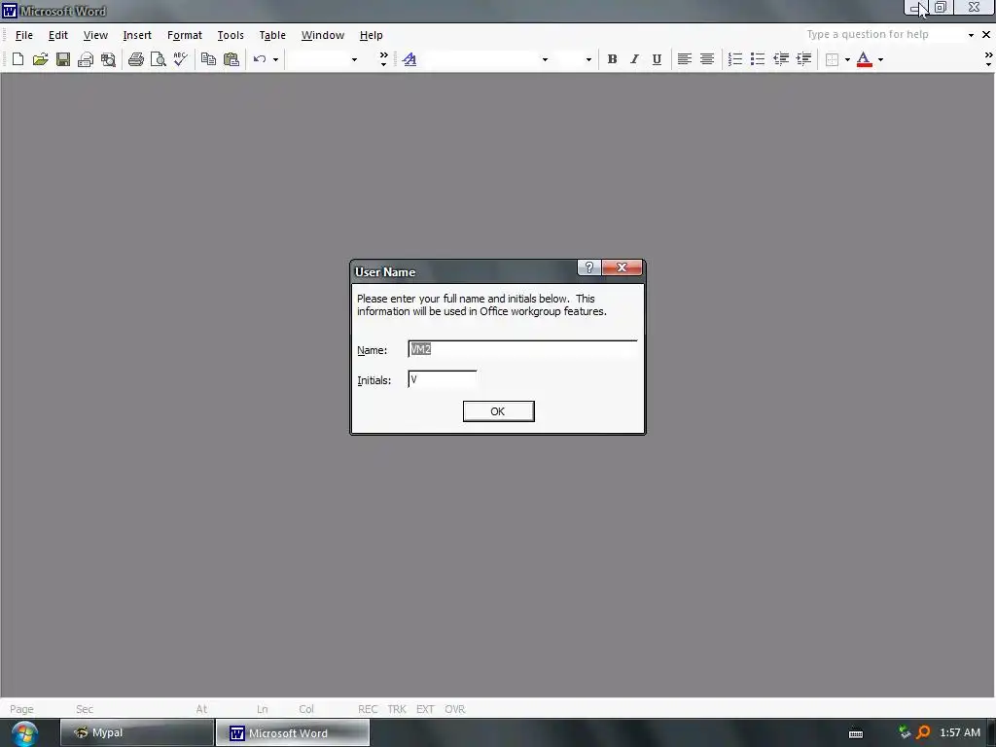Viewport: 996px width, 747px height.
Task: Open the View menu
Action: click(95, 35)
